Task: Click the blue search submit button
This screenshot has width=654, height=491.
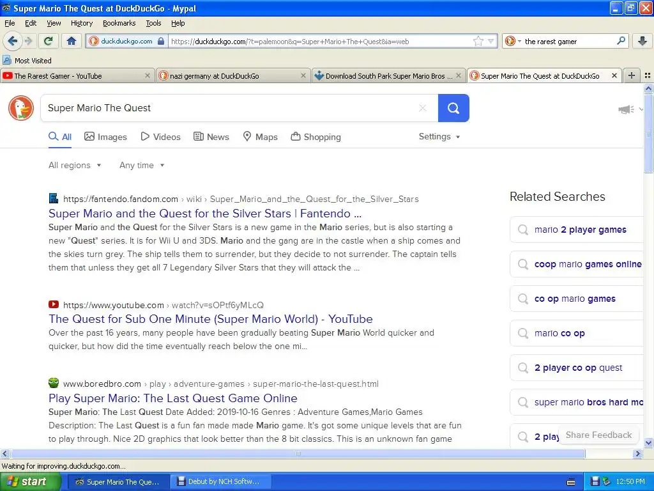Action: [453, 108]
